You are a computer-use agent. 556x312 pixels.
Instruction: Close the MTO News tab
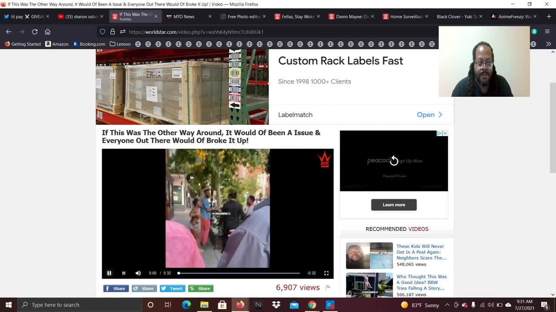210,16
